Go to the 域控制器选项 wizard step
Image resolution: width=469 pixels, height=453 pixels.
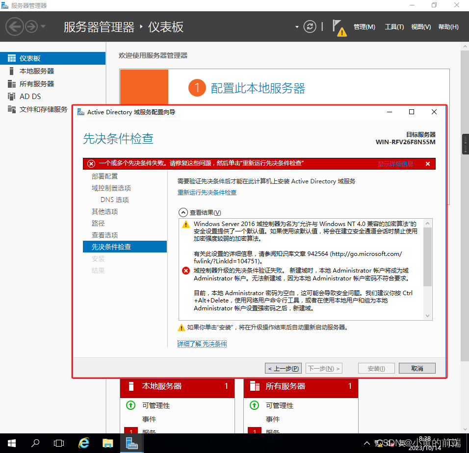pyautogui.click(x=111, y=188)
